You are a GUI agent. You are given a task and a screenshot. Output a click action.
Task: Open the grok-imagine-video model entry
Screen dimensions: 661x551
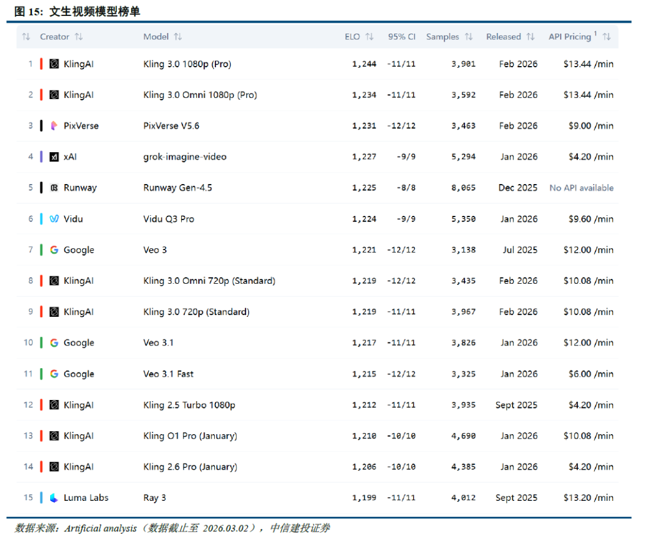(x=185, y=157)
